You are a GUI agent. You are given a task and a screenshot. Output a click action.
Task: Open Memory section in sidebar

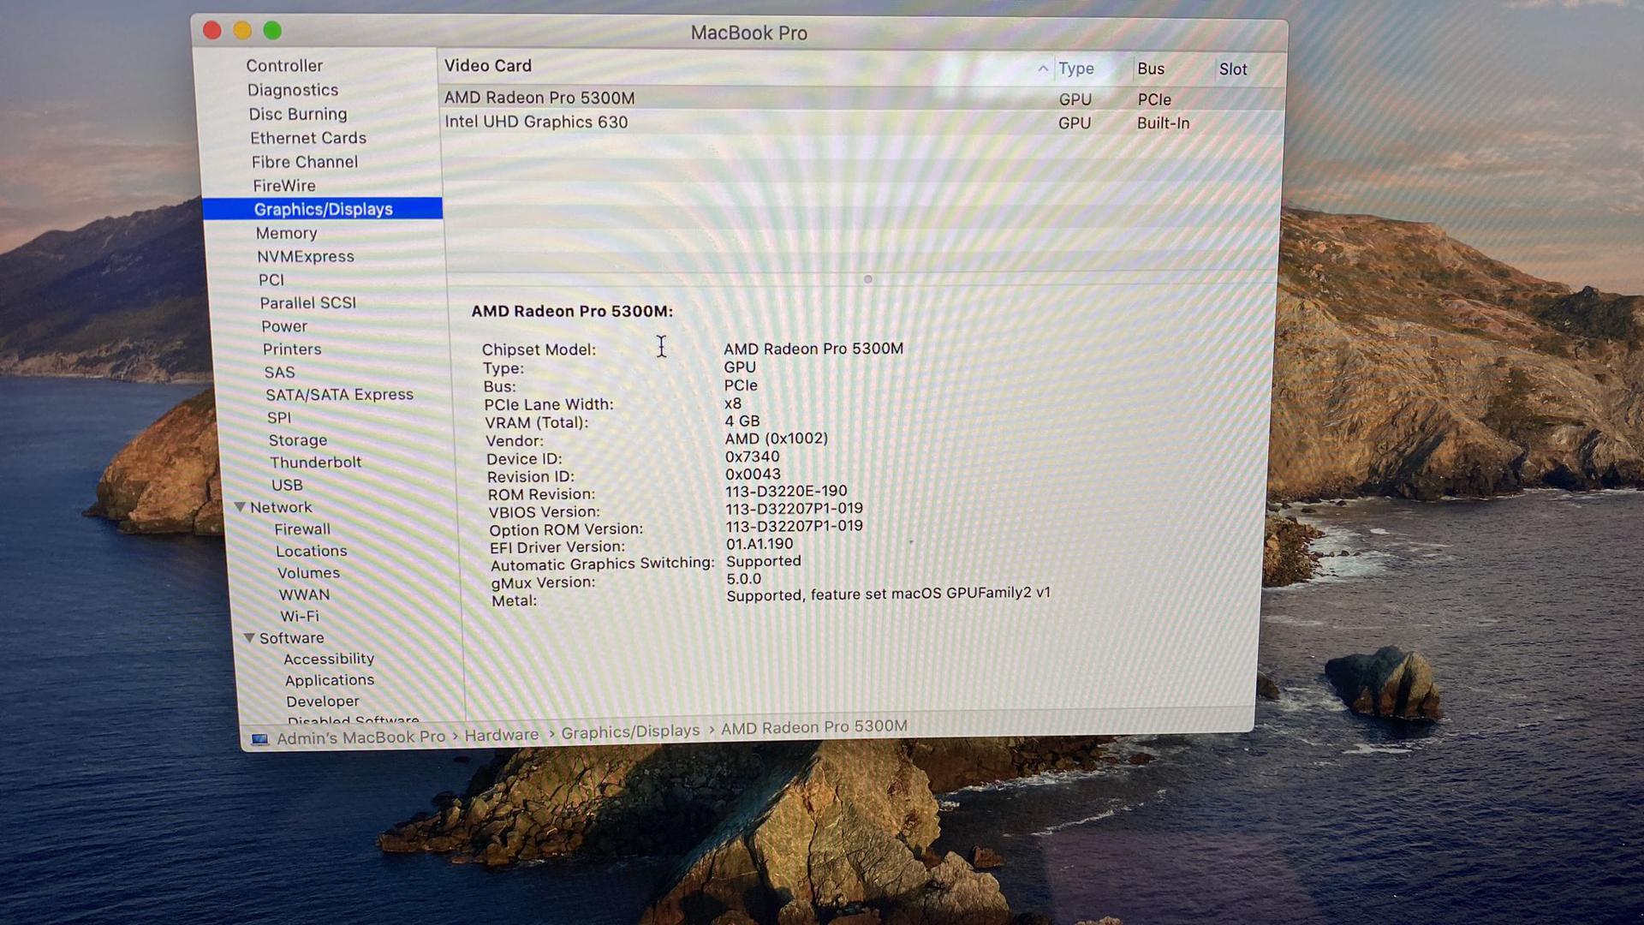(286, 233)
